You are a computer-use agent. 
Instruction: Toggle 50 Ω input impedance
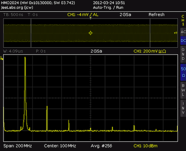click(183, 72)
